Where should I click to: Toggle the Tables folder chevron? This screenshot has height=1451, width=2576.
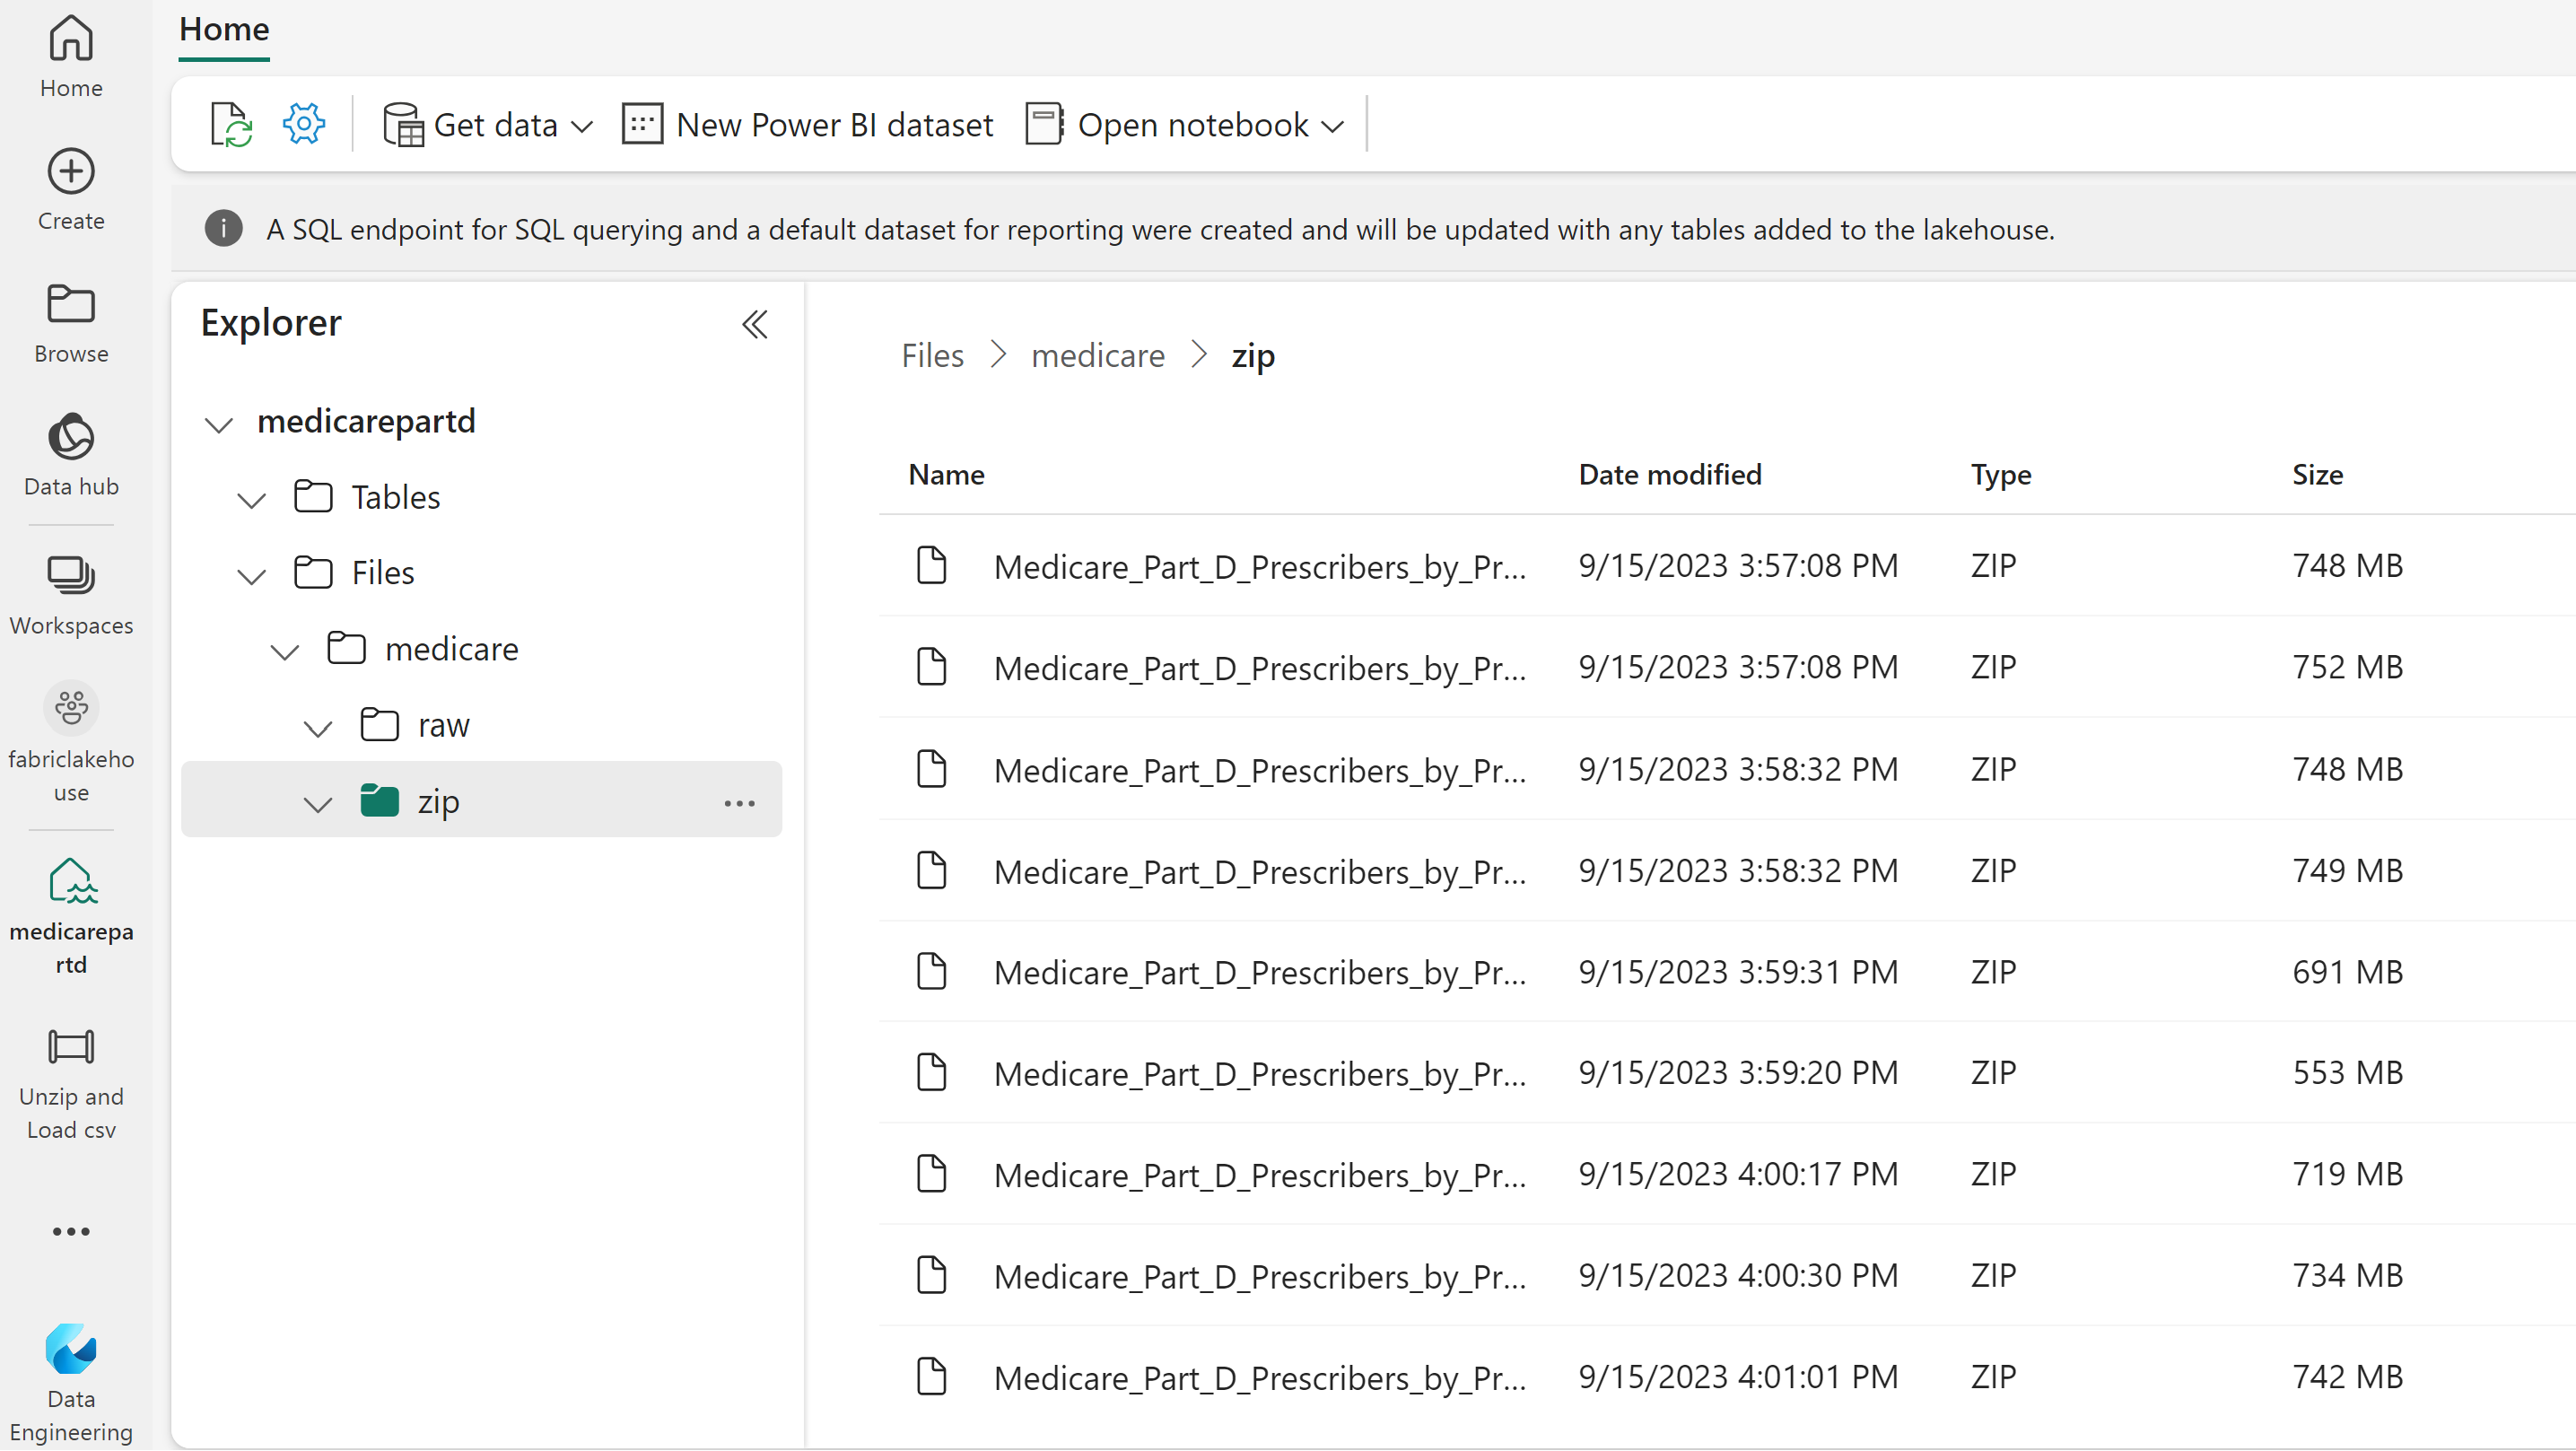[252, 499]
